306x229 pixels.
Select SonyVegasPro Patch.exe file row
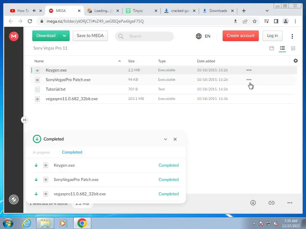coord(163,80)
